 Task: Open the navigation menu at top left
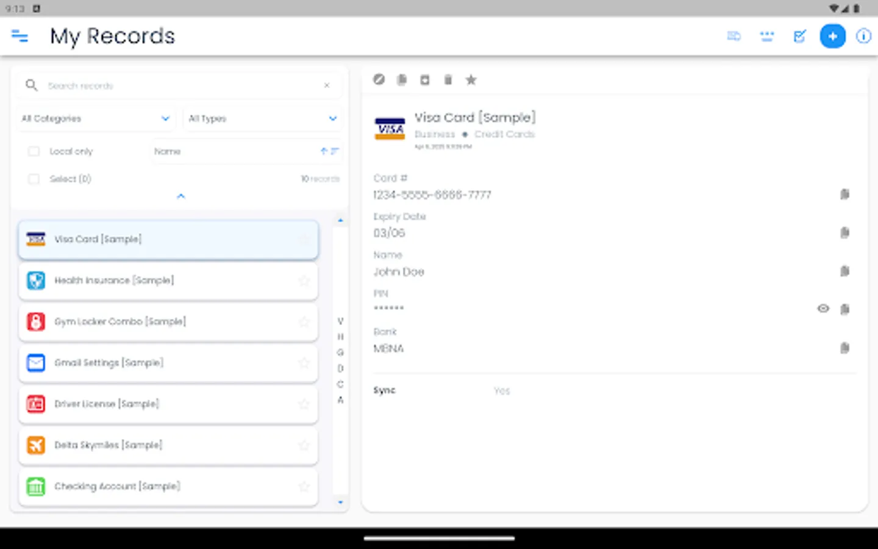pyautogui.click(x=20, y=37)
